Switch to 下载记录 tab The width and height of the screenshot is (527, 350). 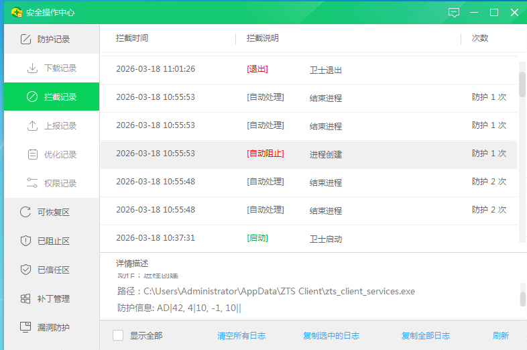[x=52, y=68]
